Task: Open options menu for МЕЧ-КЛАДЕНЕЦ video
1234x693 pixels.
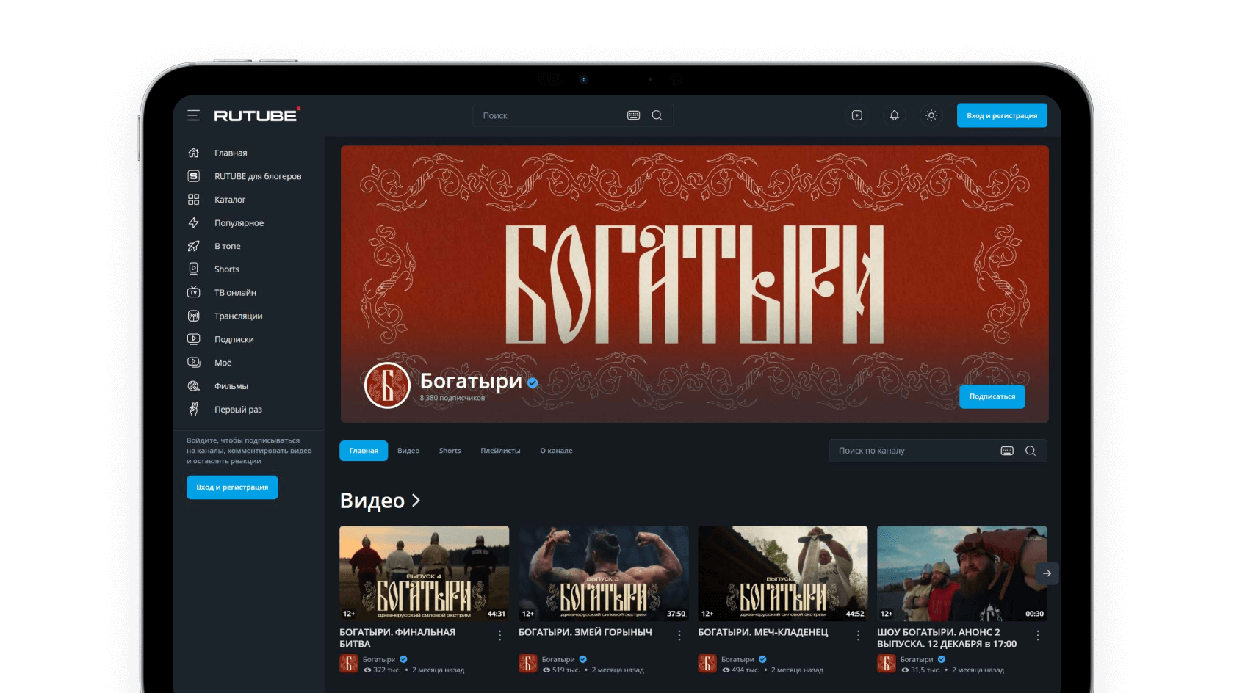Action: coord(859,636)
